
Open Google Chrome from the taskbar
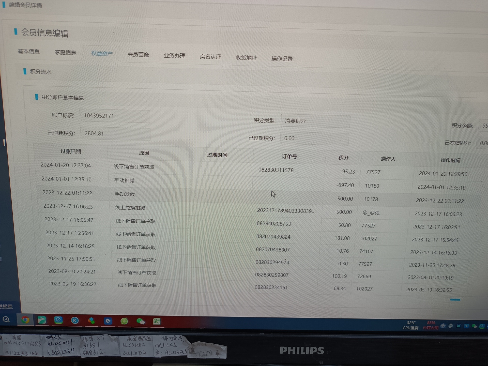[25, 320]
